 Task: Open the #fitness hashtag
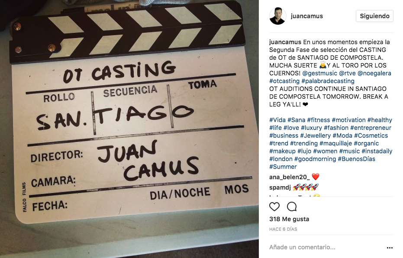tap(319, 120)
